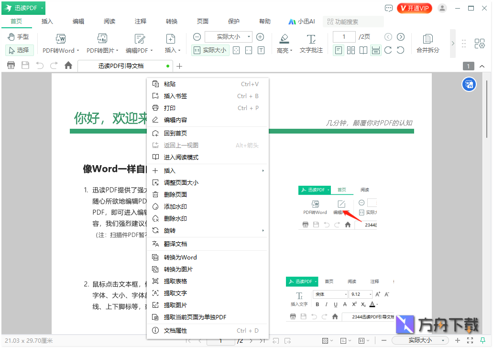This screenshot has height=348, width=493.
Task: Expand the 插入 submenu in context menu
Action: pyautogui.click(x=208, y=170)
